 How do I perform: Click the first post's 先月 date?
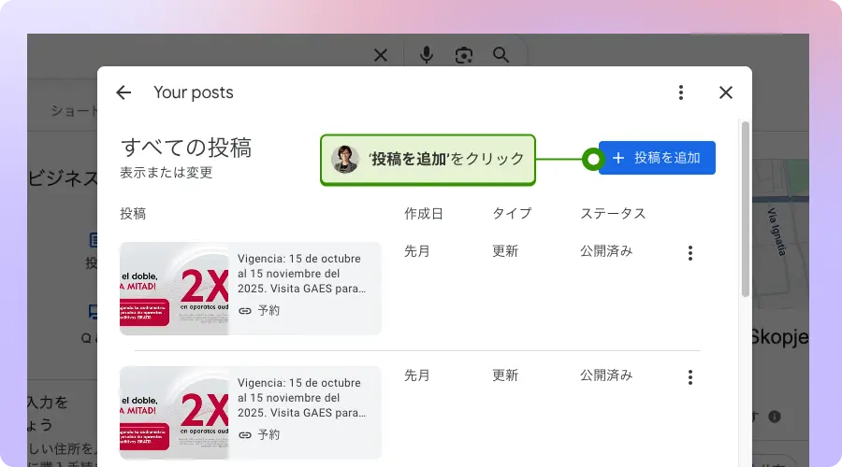point(416,251)
